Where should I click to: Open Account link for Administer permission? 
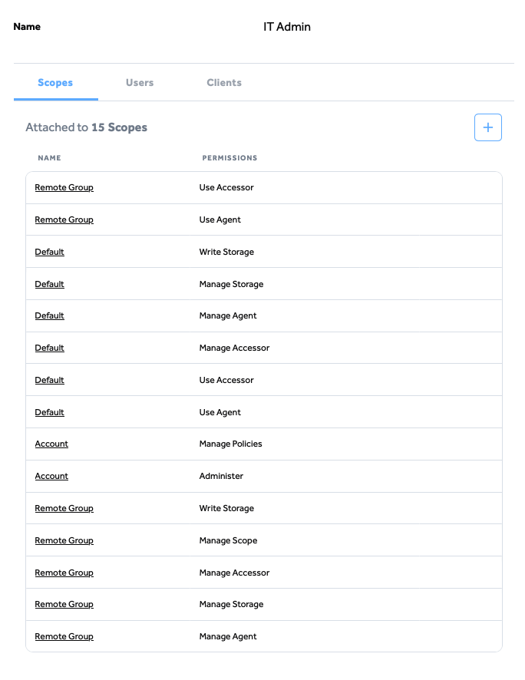click(x=51, y=476)
